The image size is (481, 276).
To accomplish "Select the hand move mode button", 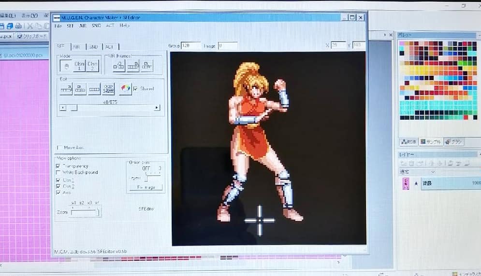I will pyautogui.click(x=66, y=66).
